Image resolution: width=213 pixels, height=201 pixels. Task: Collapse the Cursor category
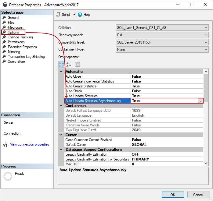[61, 135]
